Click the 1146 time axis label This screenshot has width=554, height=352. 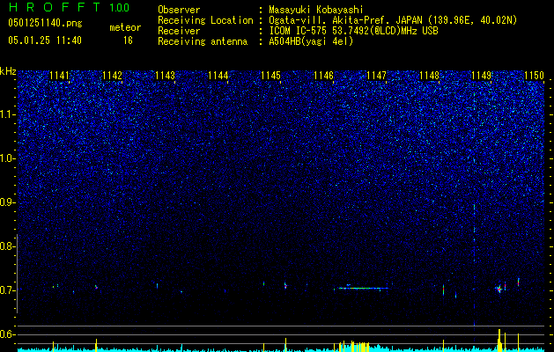[x=323, y=76]
